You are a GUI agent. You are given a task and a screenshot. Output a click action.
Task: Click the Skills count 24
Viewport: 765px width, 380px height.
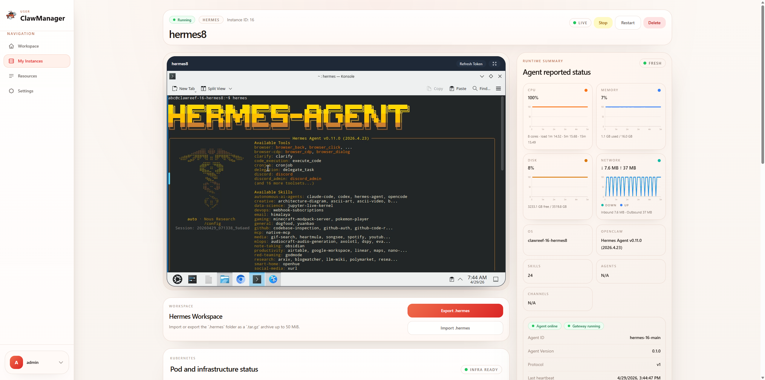tap(530, 275)
